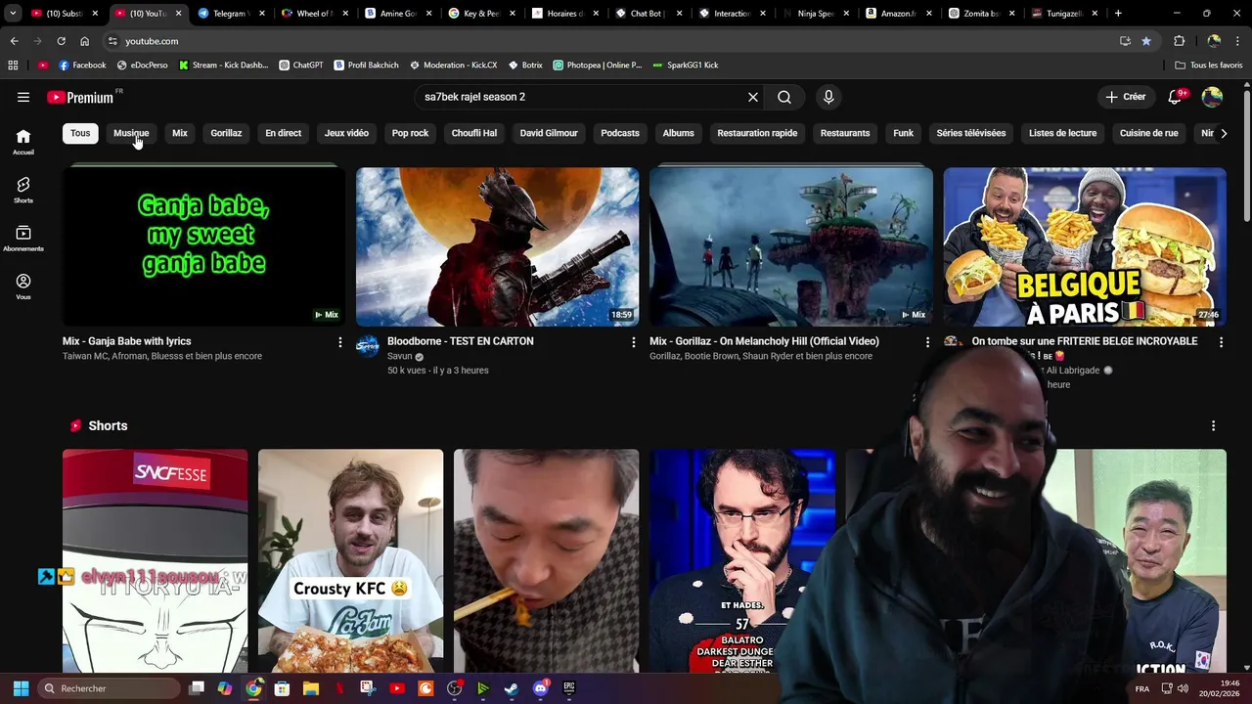Open the Gorillaz Melancholy Hill thumbnail
This screenshot has width=1252, height=704.
[x=790, y=246]
